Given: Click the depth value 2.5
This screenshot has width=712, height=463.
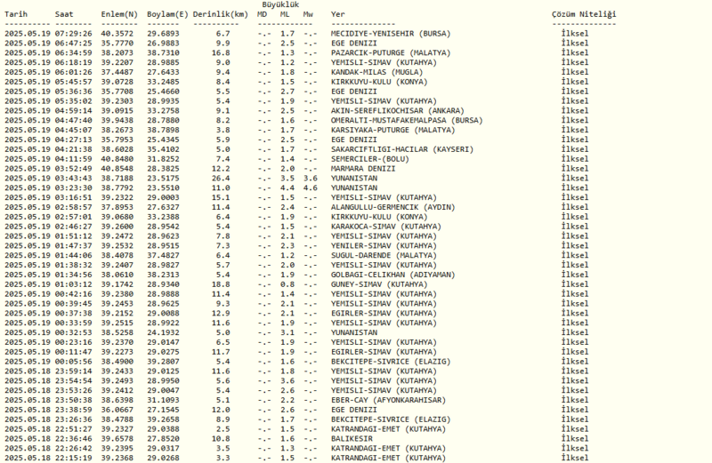Looking at the screenshot, I should point(222,429).
